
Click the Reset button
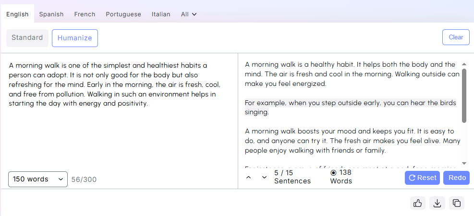(x=422, y=178)
